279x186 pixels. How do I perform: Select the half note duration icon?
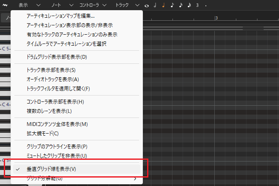click(155, 5)
